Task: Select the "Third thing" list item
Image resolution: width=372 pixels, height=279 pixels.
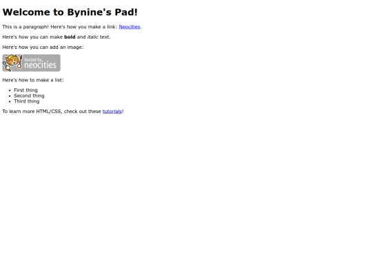Action: coord(27,101)
